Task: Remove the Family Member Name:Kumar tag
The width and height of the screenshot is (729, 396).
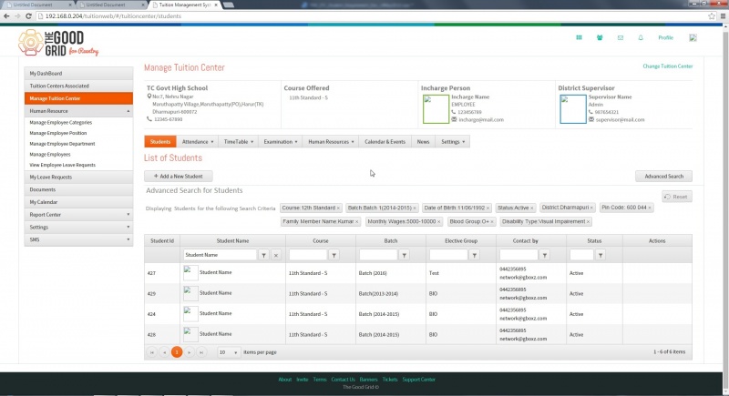Action: tap(357, 222)
